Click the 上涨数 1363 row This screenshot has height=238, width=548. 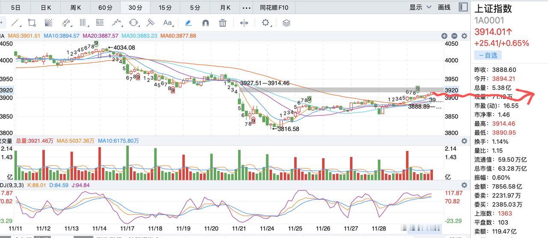point(493,213)
